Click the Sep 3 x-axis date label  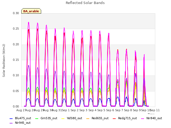tap(83, 110)
